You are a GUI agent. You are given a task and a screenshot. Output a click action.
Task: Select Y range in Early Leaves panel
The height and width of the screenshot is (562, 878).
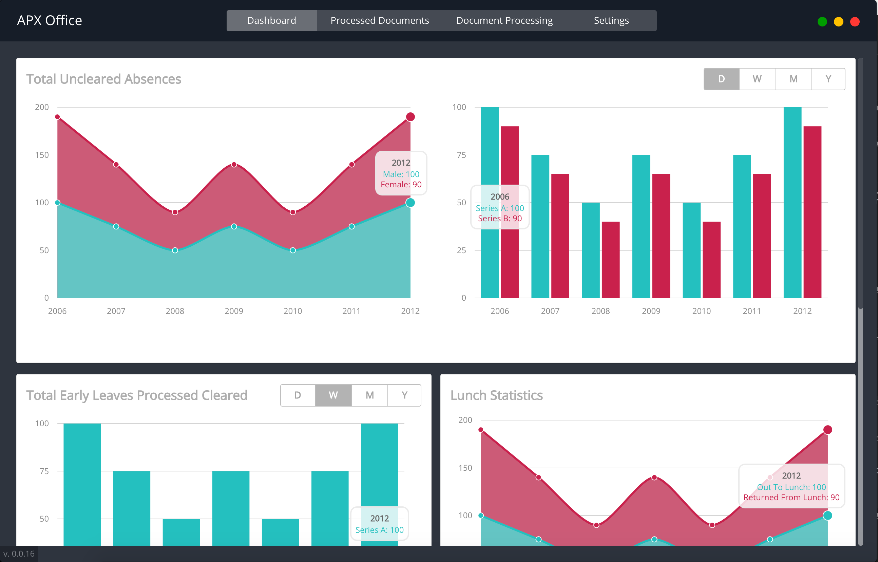pos(404,395)
